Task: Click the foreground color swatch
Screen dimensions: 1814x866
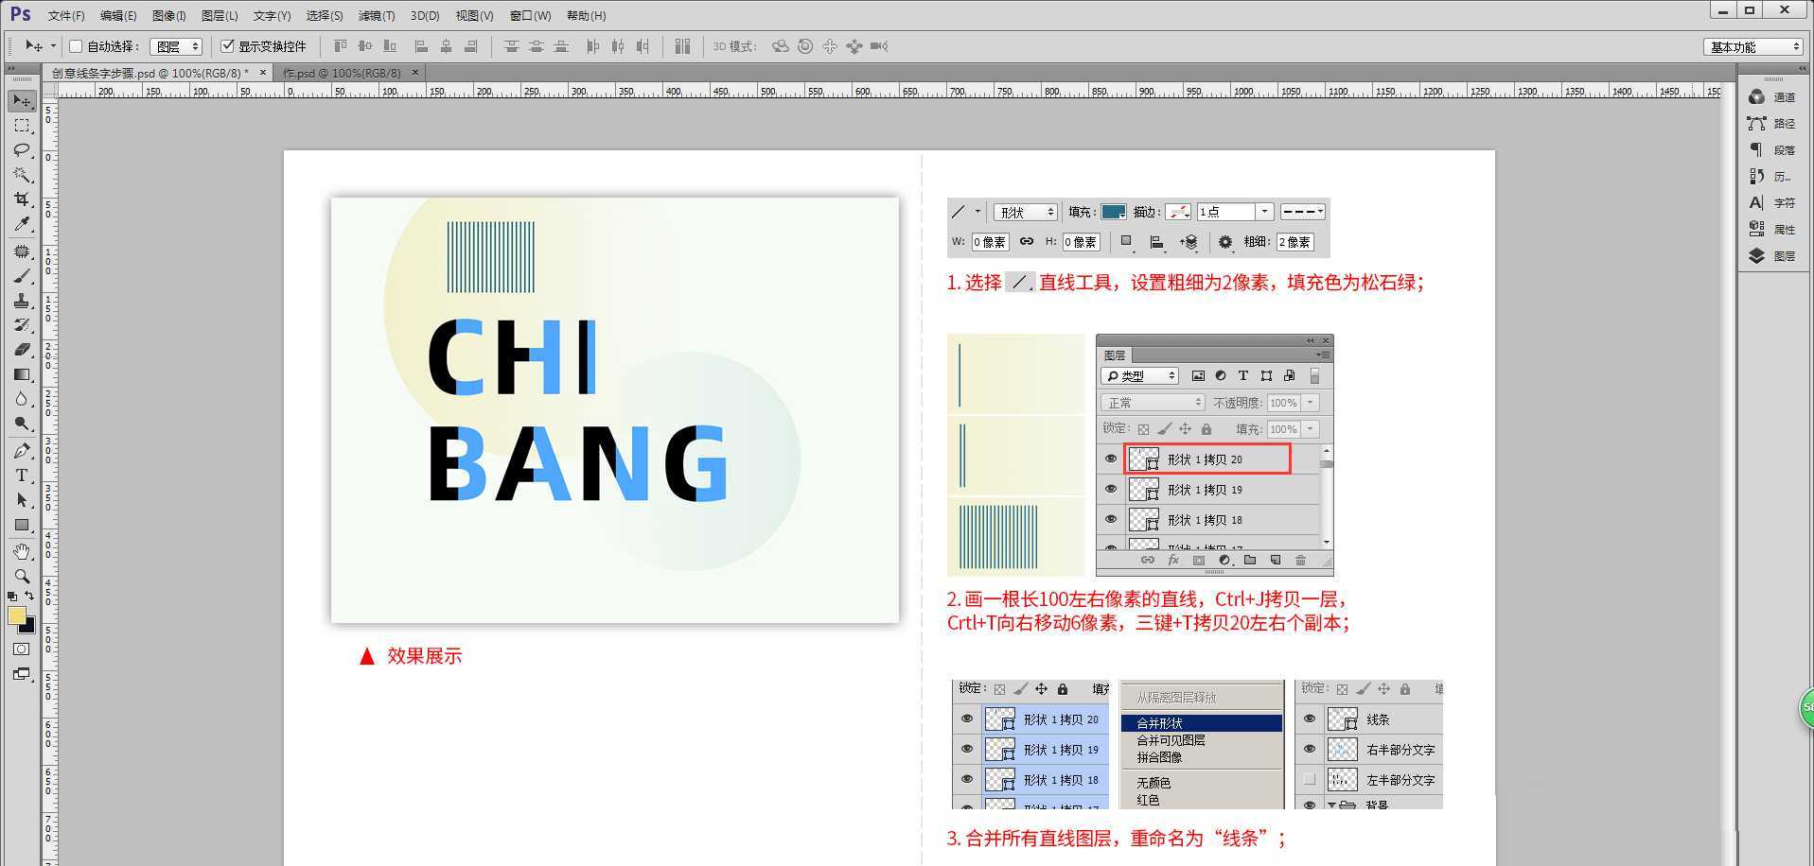Action: 19,616
